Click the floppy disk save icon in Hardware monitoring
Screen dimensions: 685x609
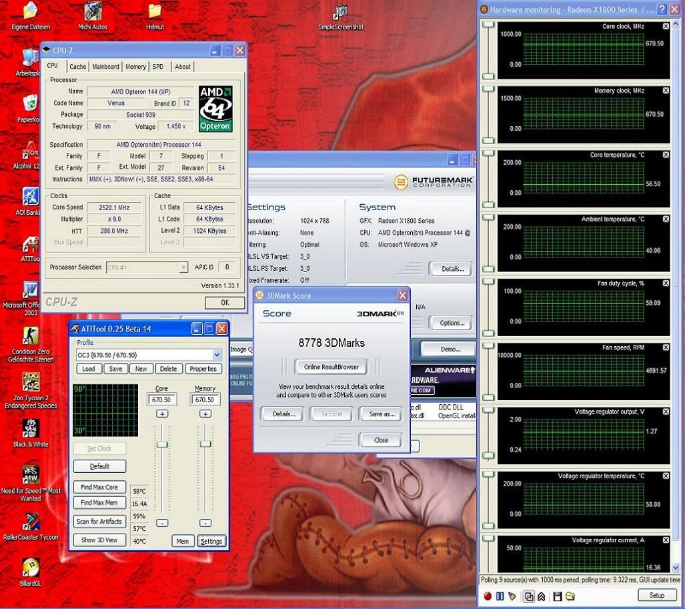click(x=558, y=596)
